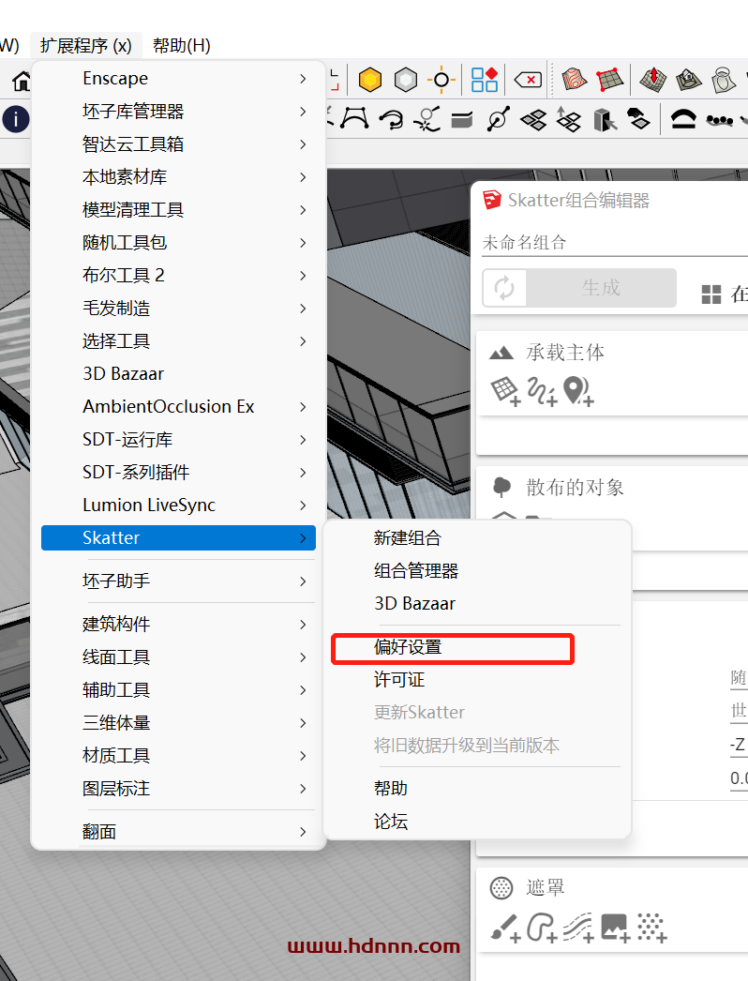This screenshot has width=748, height=981.
Task: Click the hand over tile toolbar icon
Action: pyautogui.click(x=638, y=118)
